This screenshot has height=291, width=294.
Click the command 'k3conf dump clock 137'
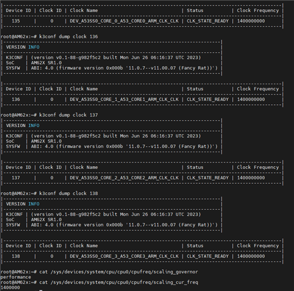[x=68, y=115]
